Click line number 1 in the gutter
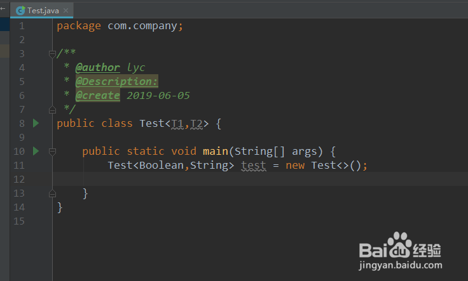Screen dimensions: 468x281 pyautogui.click(x=22, y=26)
